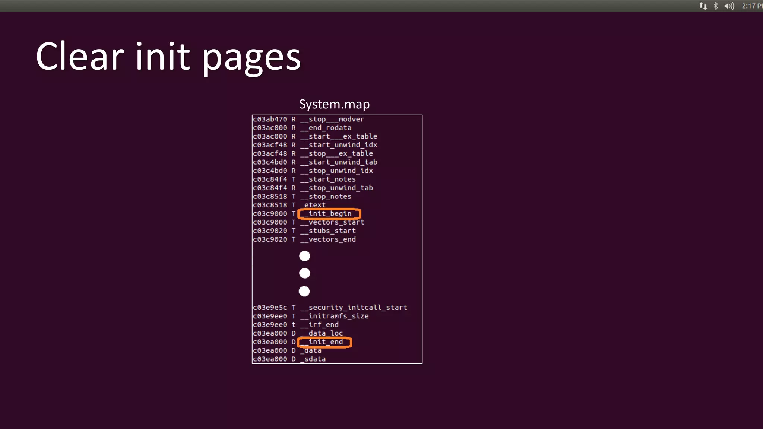Click address 'c03ab470' in first row
Screen dimensions: 763x429
tap(270, 119)
